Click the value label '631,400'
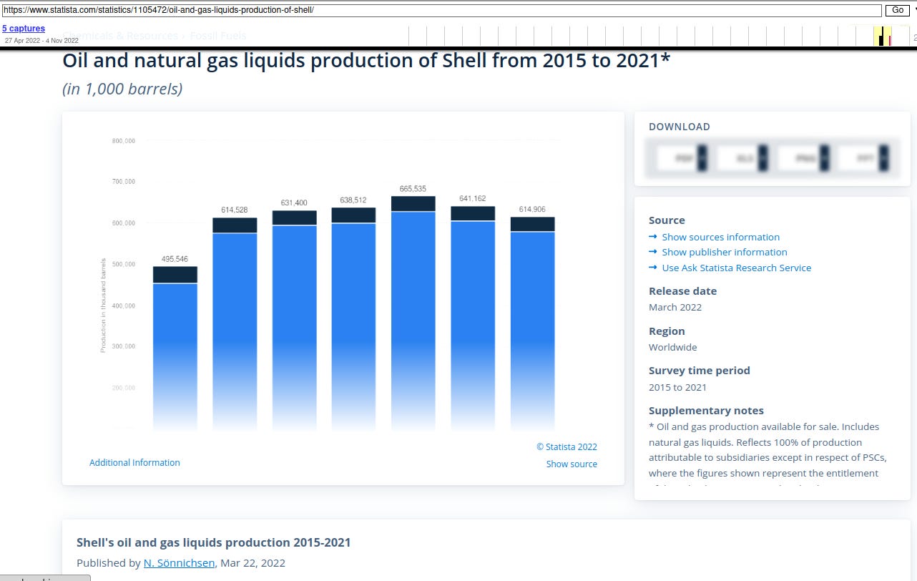Screen dimensions: 917x581 coord(294,203)
